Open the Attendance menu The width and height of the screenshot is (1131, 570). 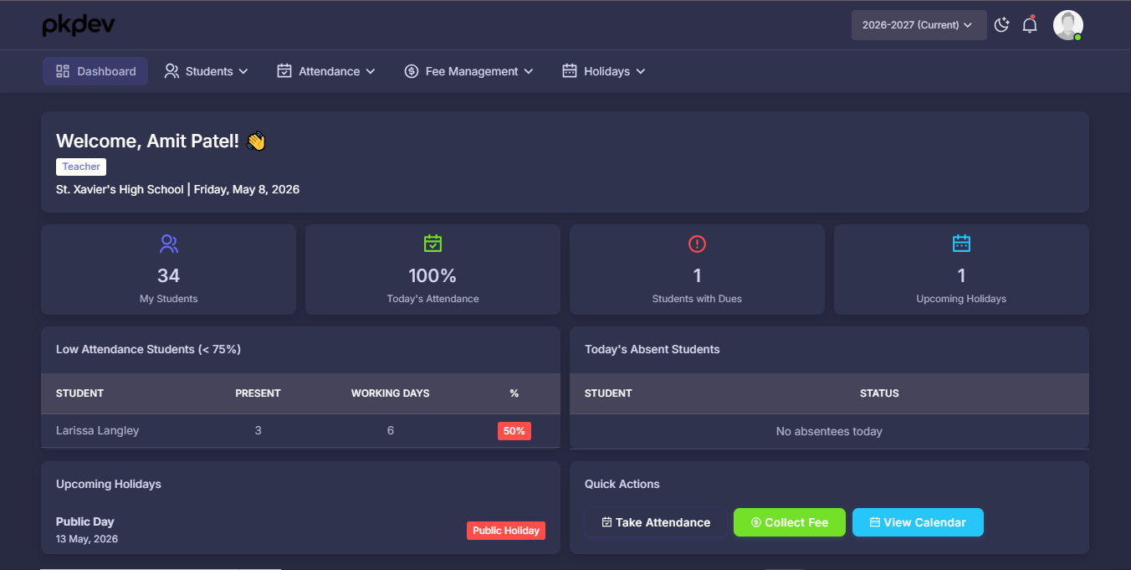[x=326, y=71]
